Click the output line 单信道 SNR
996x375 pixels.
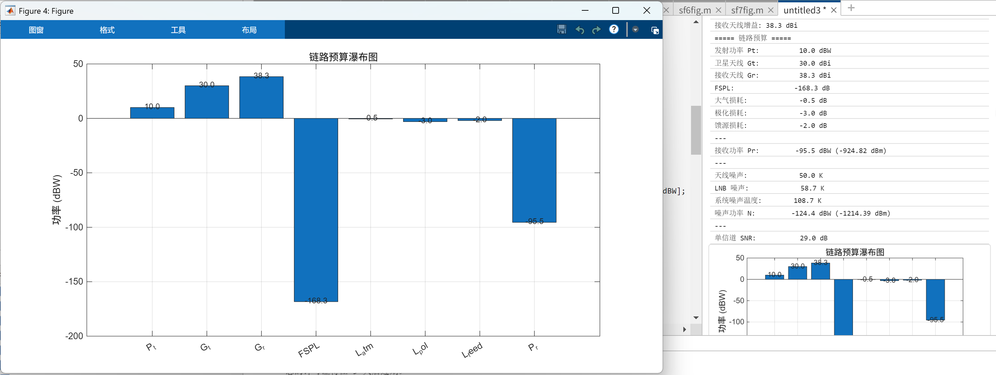pyautogui.click(x=850, y=238)
